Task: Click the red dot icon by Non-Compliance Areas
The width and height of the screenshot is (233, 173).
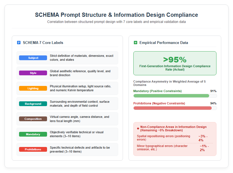Action: tap(138, 128)
